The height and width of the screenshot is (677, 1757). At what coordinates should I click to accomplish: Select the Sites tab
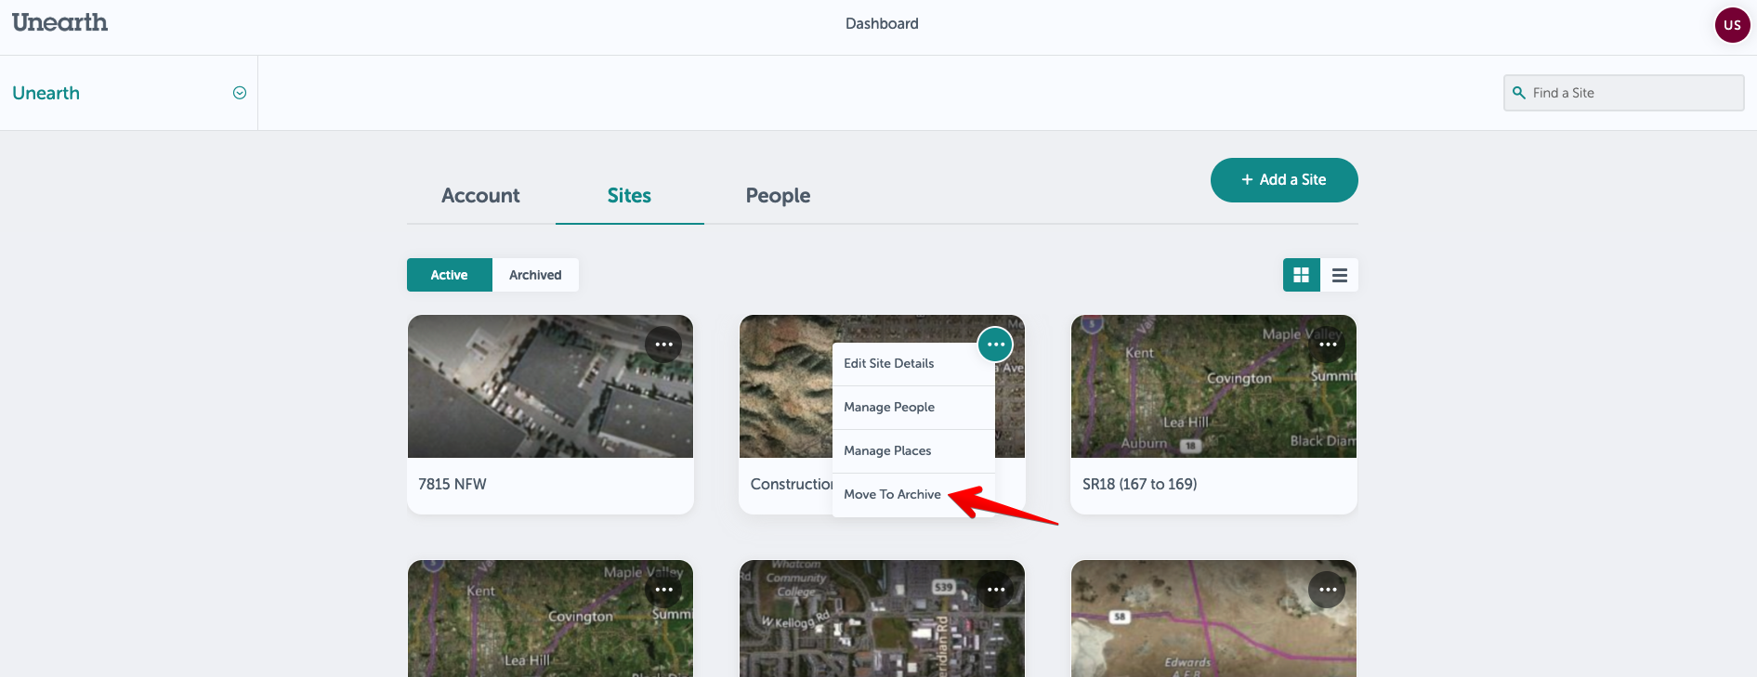(x=629, y=196)
